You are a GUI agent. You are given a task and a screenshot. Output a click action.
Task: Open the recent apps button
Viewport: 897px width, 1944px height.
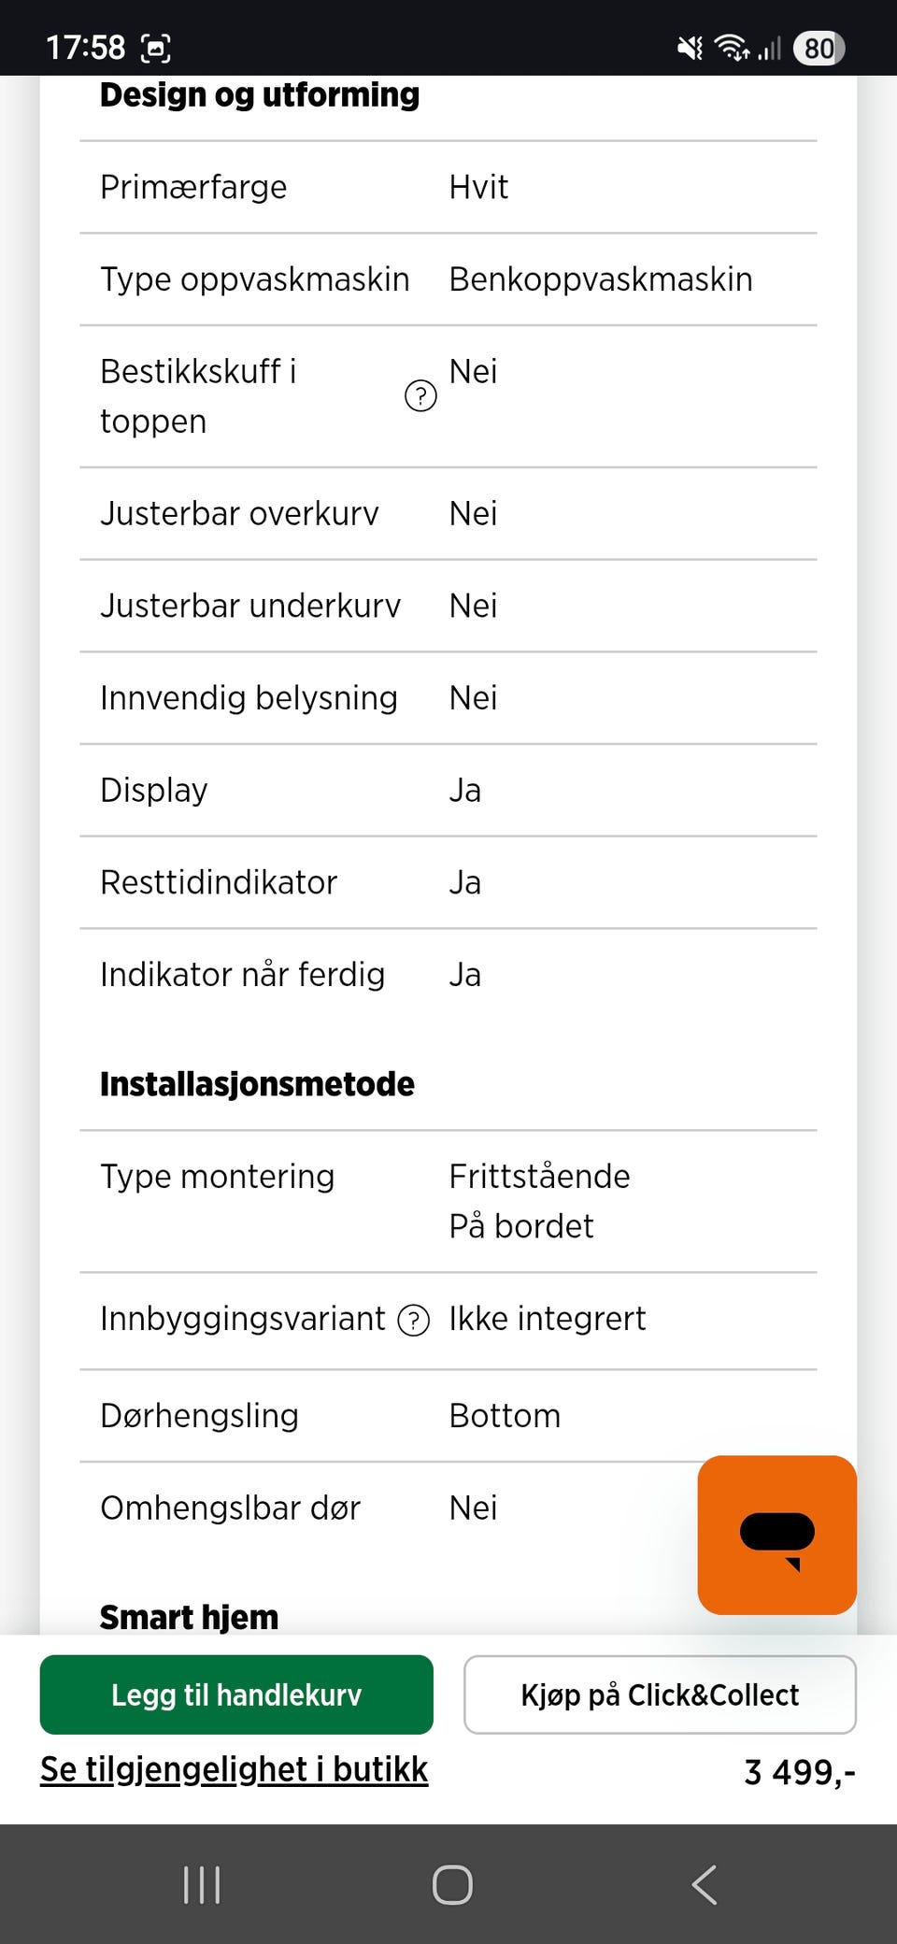[202, 1884]
